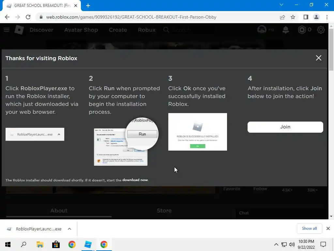Click the 'successfully installed' illustration in step 3
Screen dimensions: 334x251
[198, 132]
